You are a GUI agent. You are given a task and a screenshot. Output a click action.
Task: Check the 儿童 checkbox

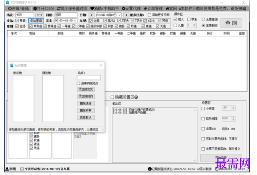coord(175,25)
